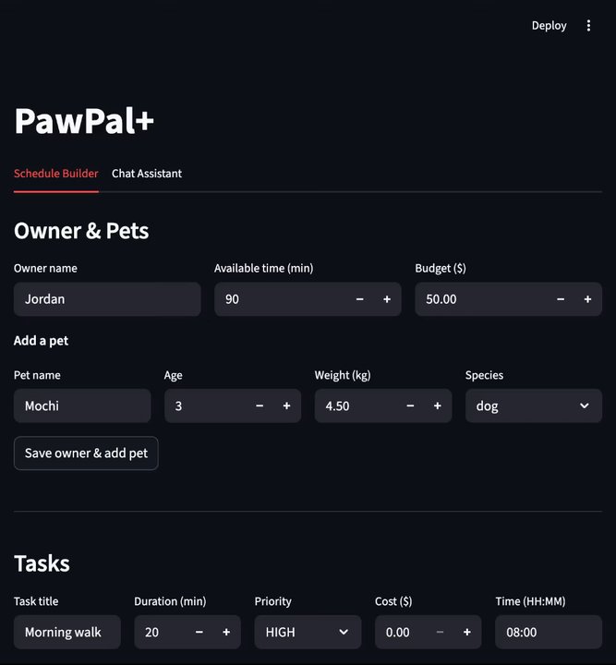
Task: Decrease task Duration with minus icon
Action: pyautogui.click(x=199, y=633)
